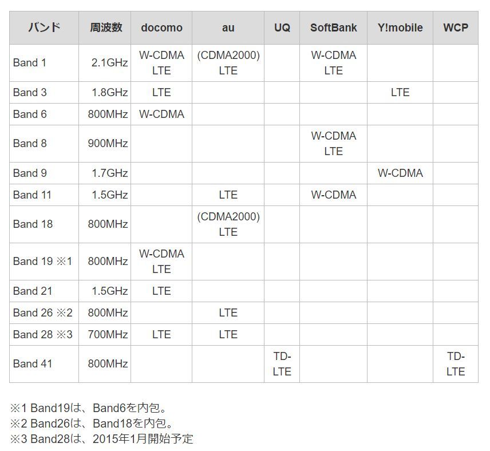Click the Band 19 ※1 cell
This screenshot has height=451, width=490.
[43, 262]
